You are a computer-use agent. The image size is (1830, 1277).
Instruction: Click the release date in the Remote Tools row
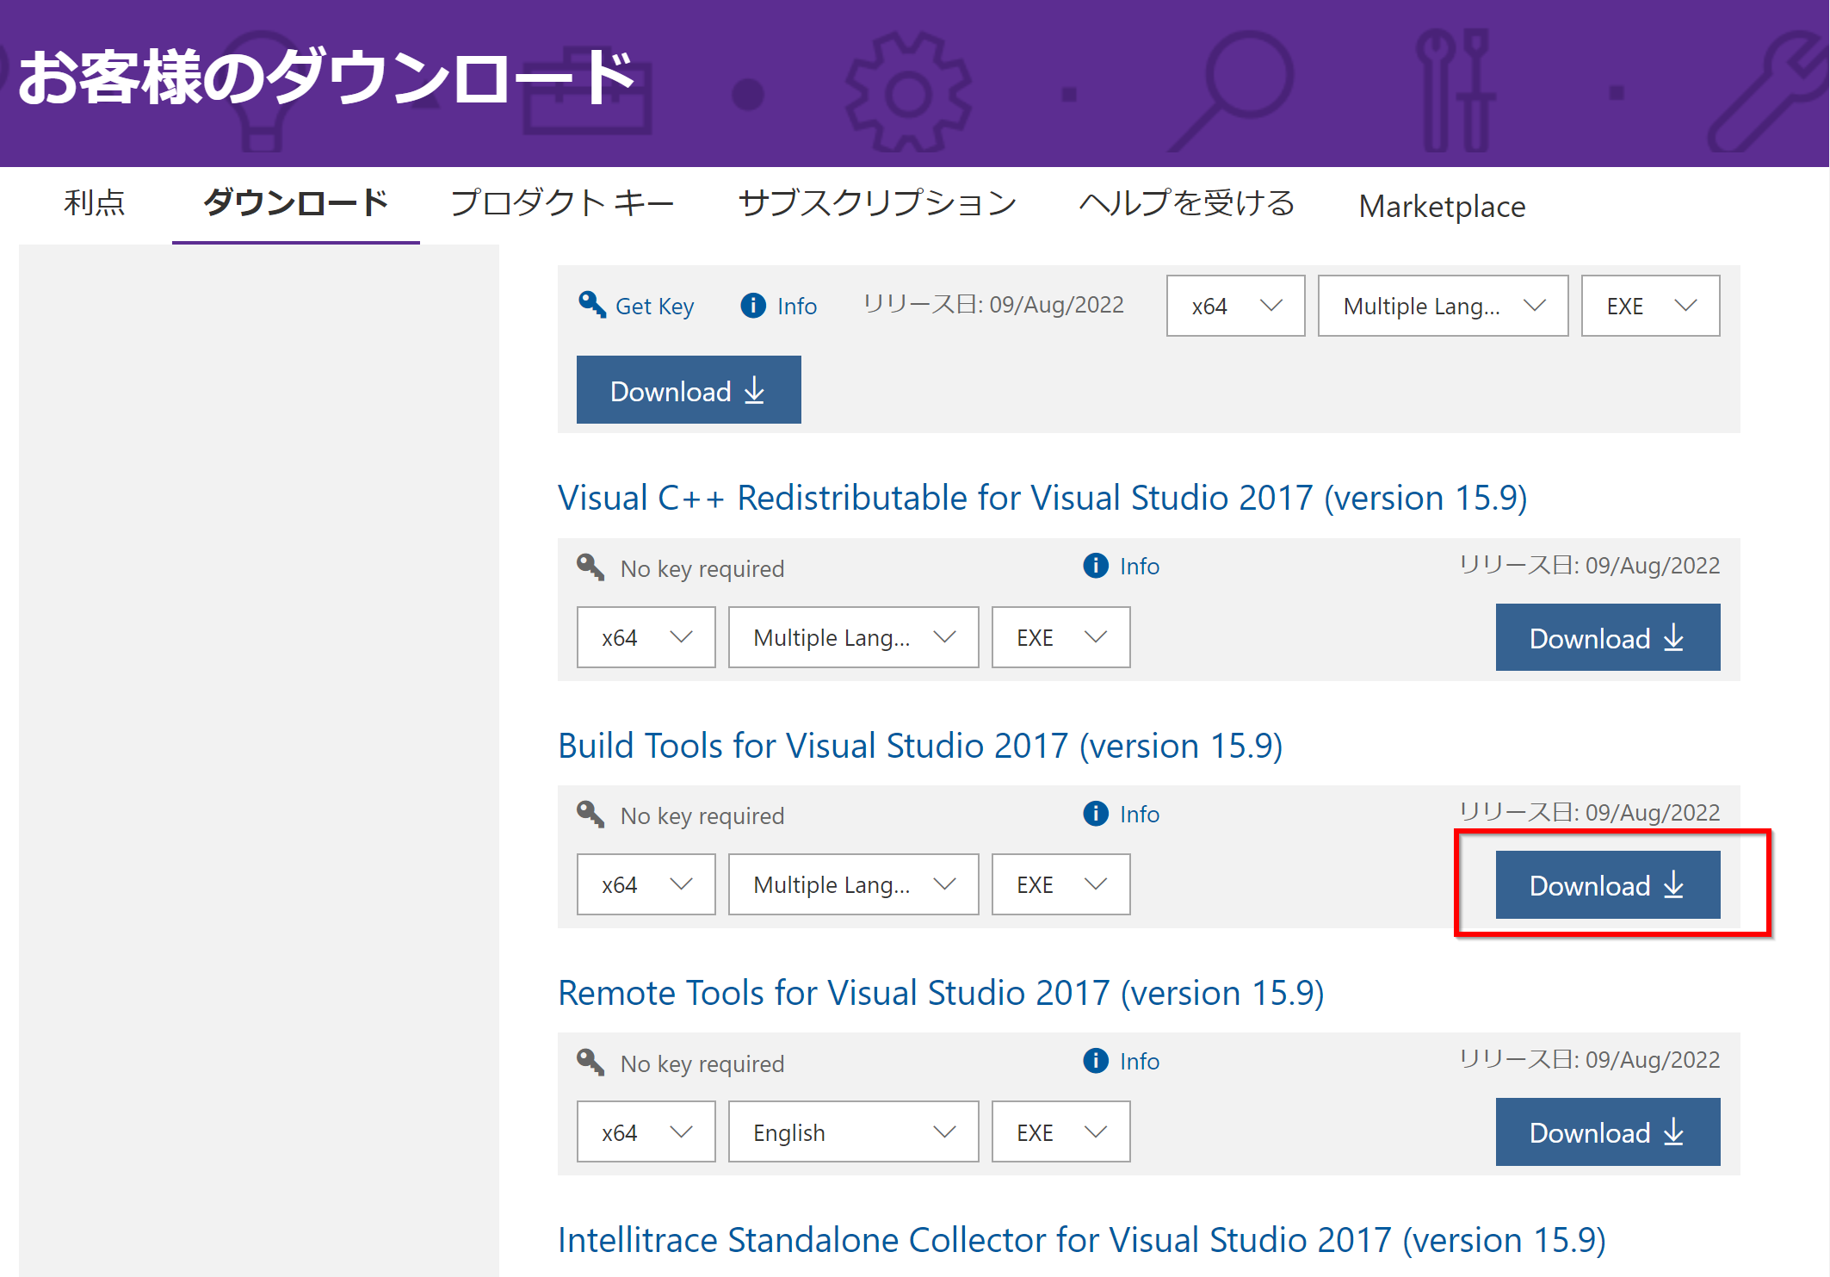[1590, 1060]
